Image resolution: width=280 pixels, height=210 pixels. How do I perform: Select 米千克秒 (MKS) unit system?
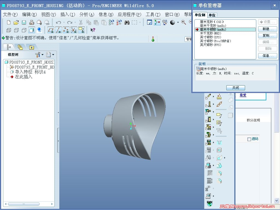(x=210, y=33)
